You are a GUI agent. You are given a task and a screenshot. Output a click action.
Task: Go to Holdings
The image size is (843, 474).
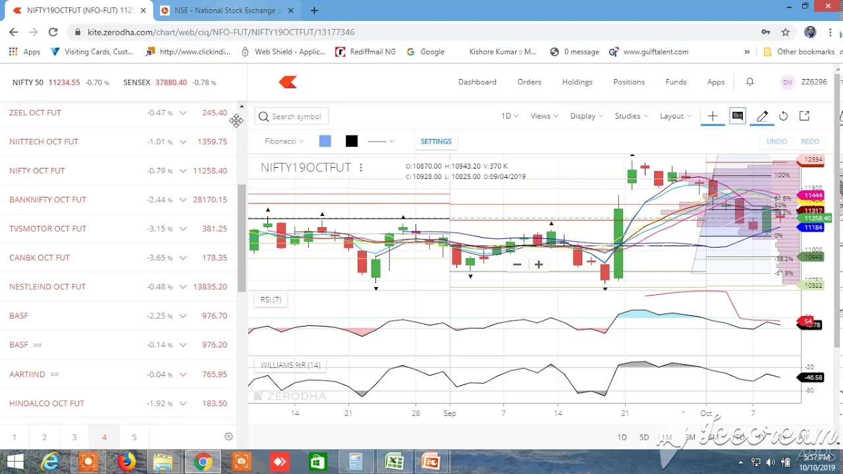[x=577, y=82]
